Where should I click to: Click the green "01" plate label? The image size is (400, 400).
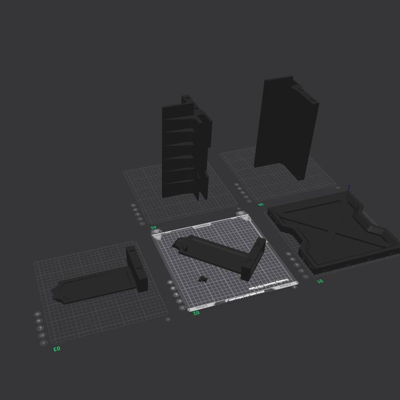click(x=320, y=281)
